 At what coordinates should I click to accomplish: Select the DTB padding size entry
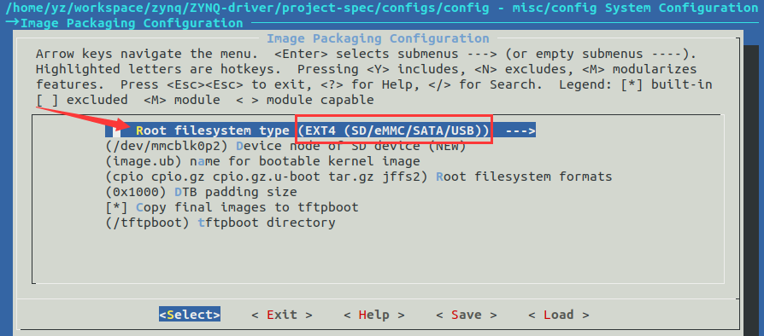click(201, 192)
